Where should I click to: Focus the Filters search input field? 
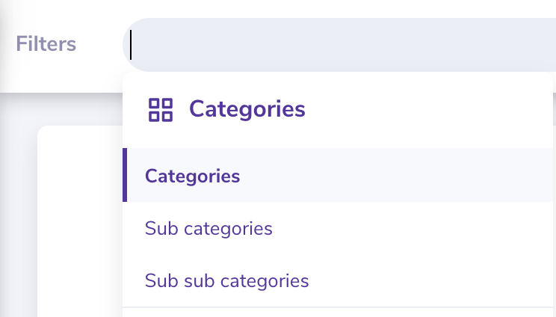click(339, 45)
